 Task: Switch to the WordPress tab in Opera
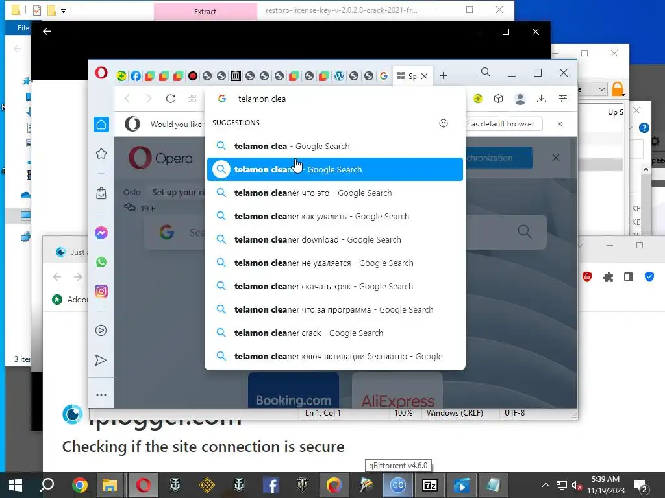tap(338, 76)
